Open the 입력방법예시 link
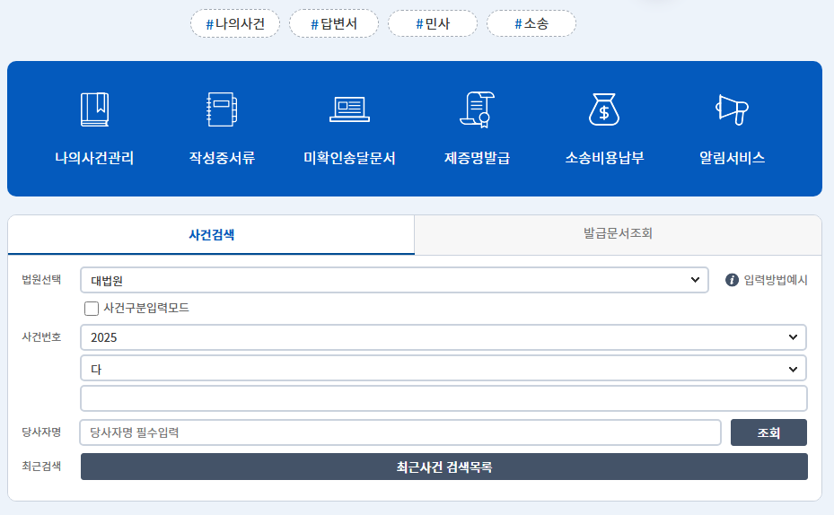The height and width of the screenshot is (515, 834). 776,280
